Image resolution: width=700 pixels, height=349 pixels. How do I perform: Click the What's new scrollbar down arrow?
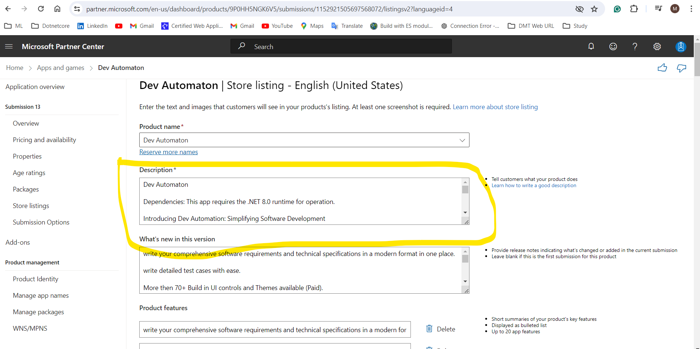click(465, 281)
